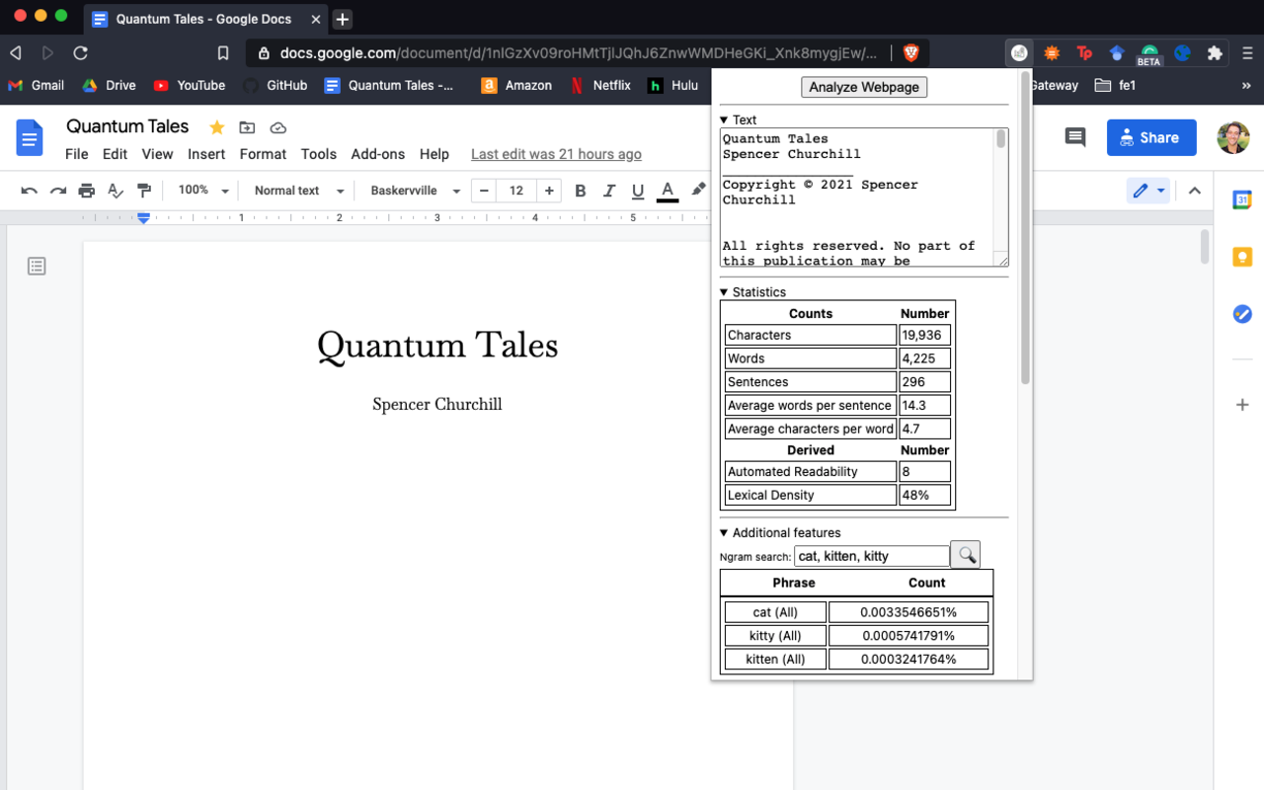Screen dimensions: 1264x790
Task: Show the document outline icon
Action: pyautogui.click(x=37, y=266)
